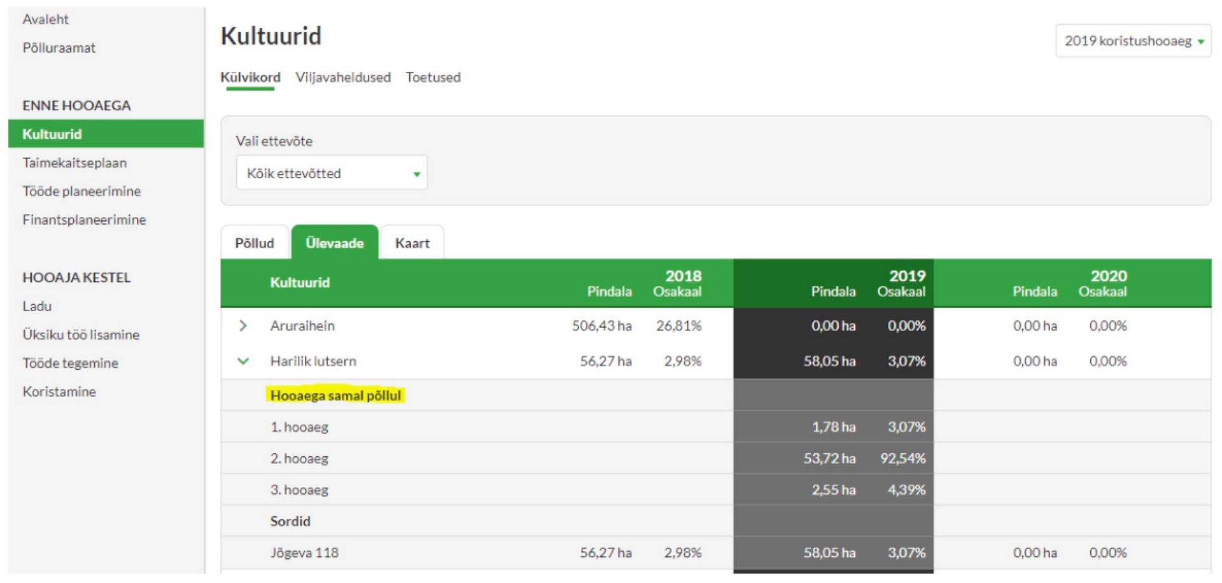Open Koristamine from the sidebar
Image resolution: width=1222 pixels, height=583 pixels.
[x=59, y=392]
